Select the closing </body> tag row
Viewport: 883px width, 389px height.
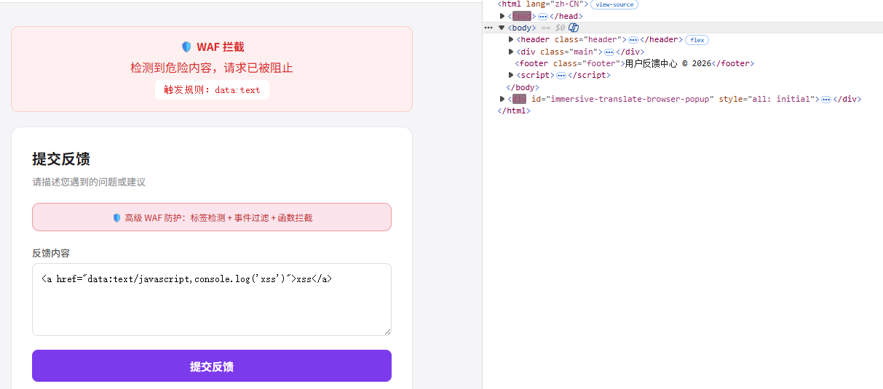pyautogui.click(x=523, y=87)
